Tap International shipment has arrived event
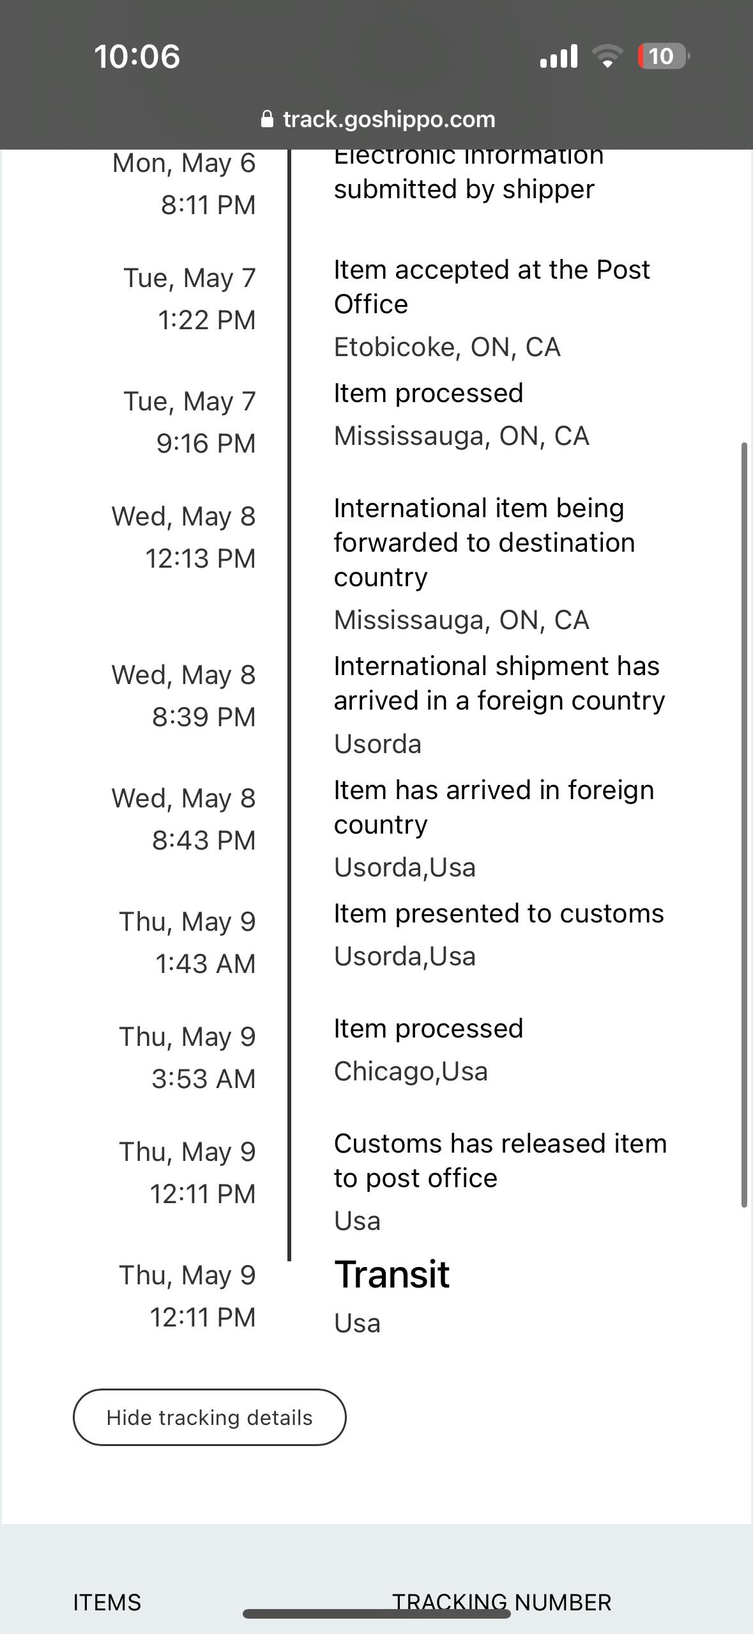 (x=498, y=683)
